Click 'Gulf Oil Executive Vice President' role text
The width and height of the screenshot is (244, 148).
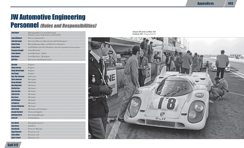[x=41, y=47]
